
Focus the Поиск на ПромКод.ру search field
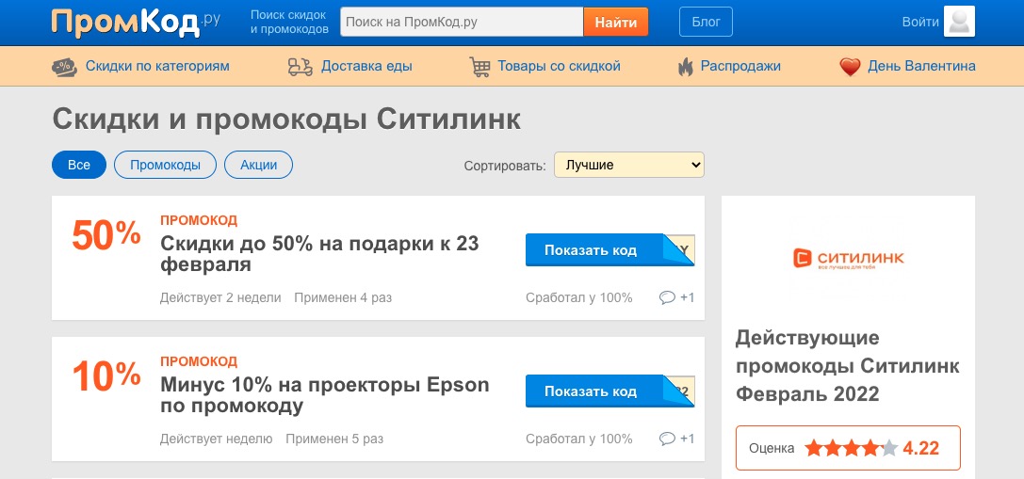point(461,22)
